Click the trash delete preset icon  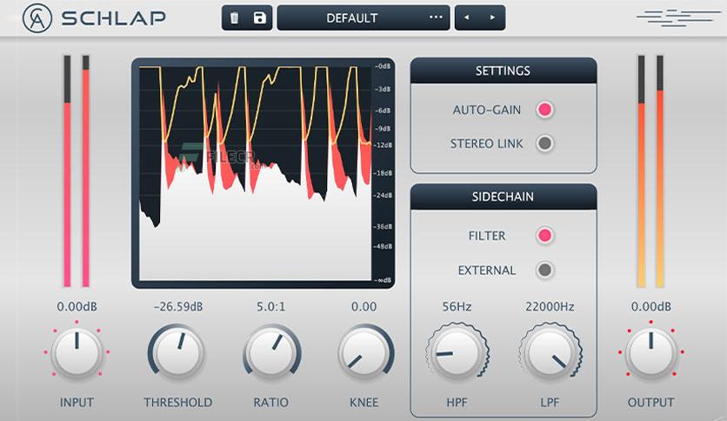(x=235, y=18)
